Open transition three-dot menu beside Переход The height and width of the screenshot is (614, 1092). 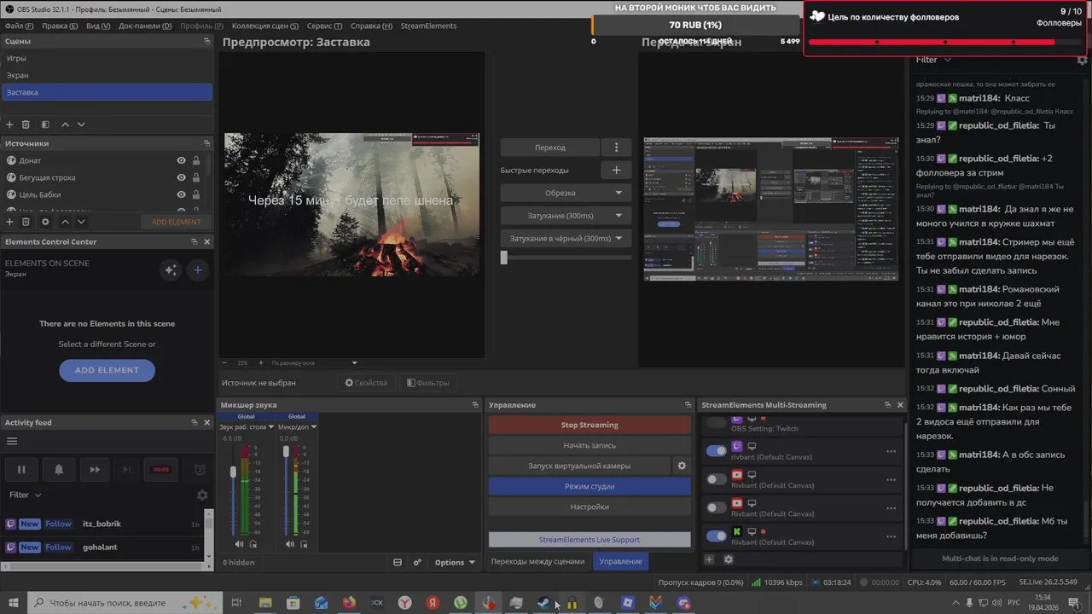click(x=616, y=148)
